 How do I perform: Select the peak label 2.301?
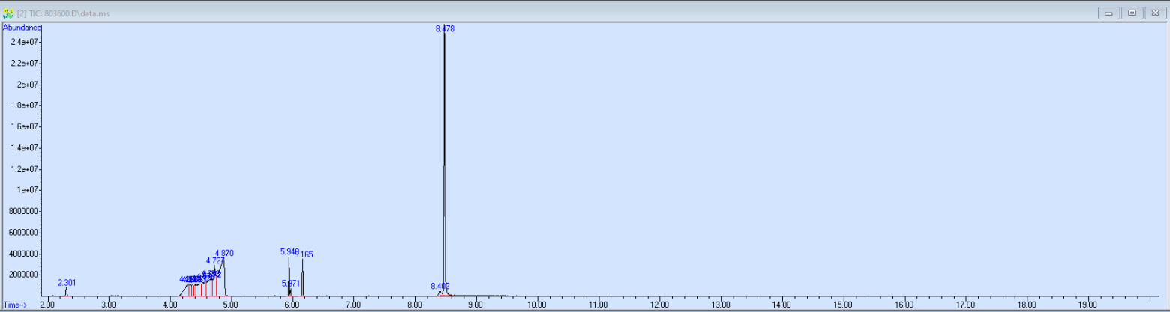[67, 283]
